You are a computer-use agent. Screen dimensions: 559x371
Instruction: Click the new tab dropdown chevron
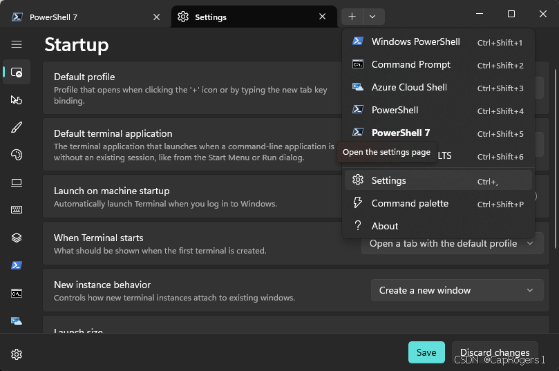(373, 17)
